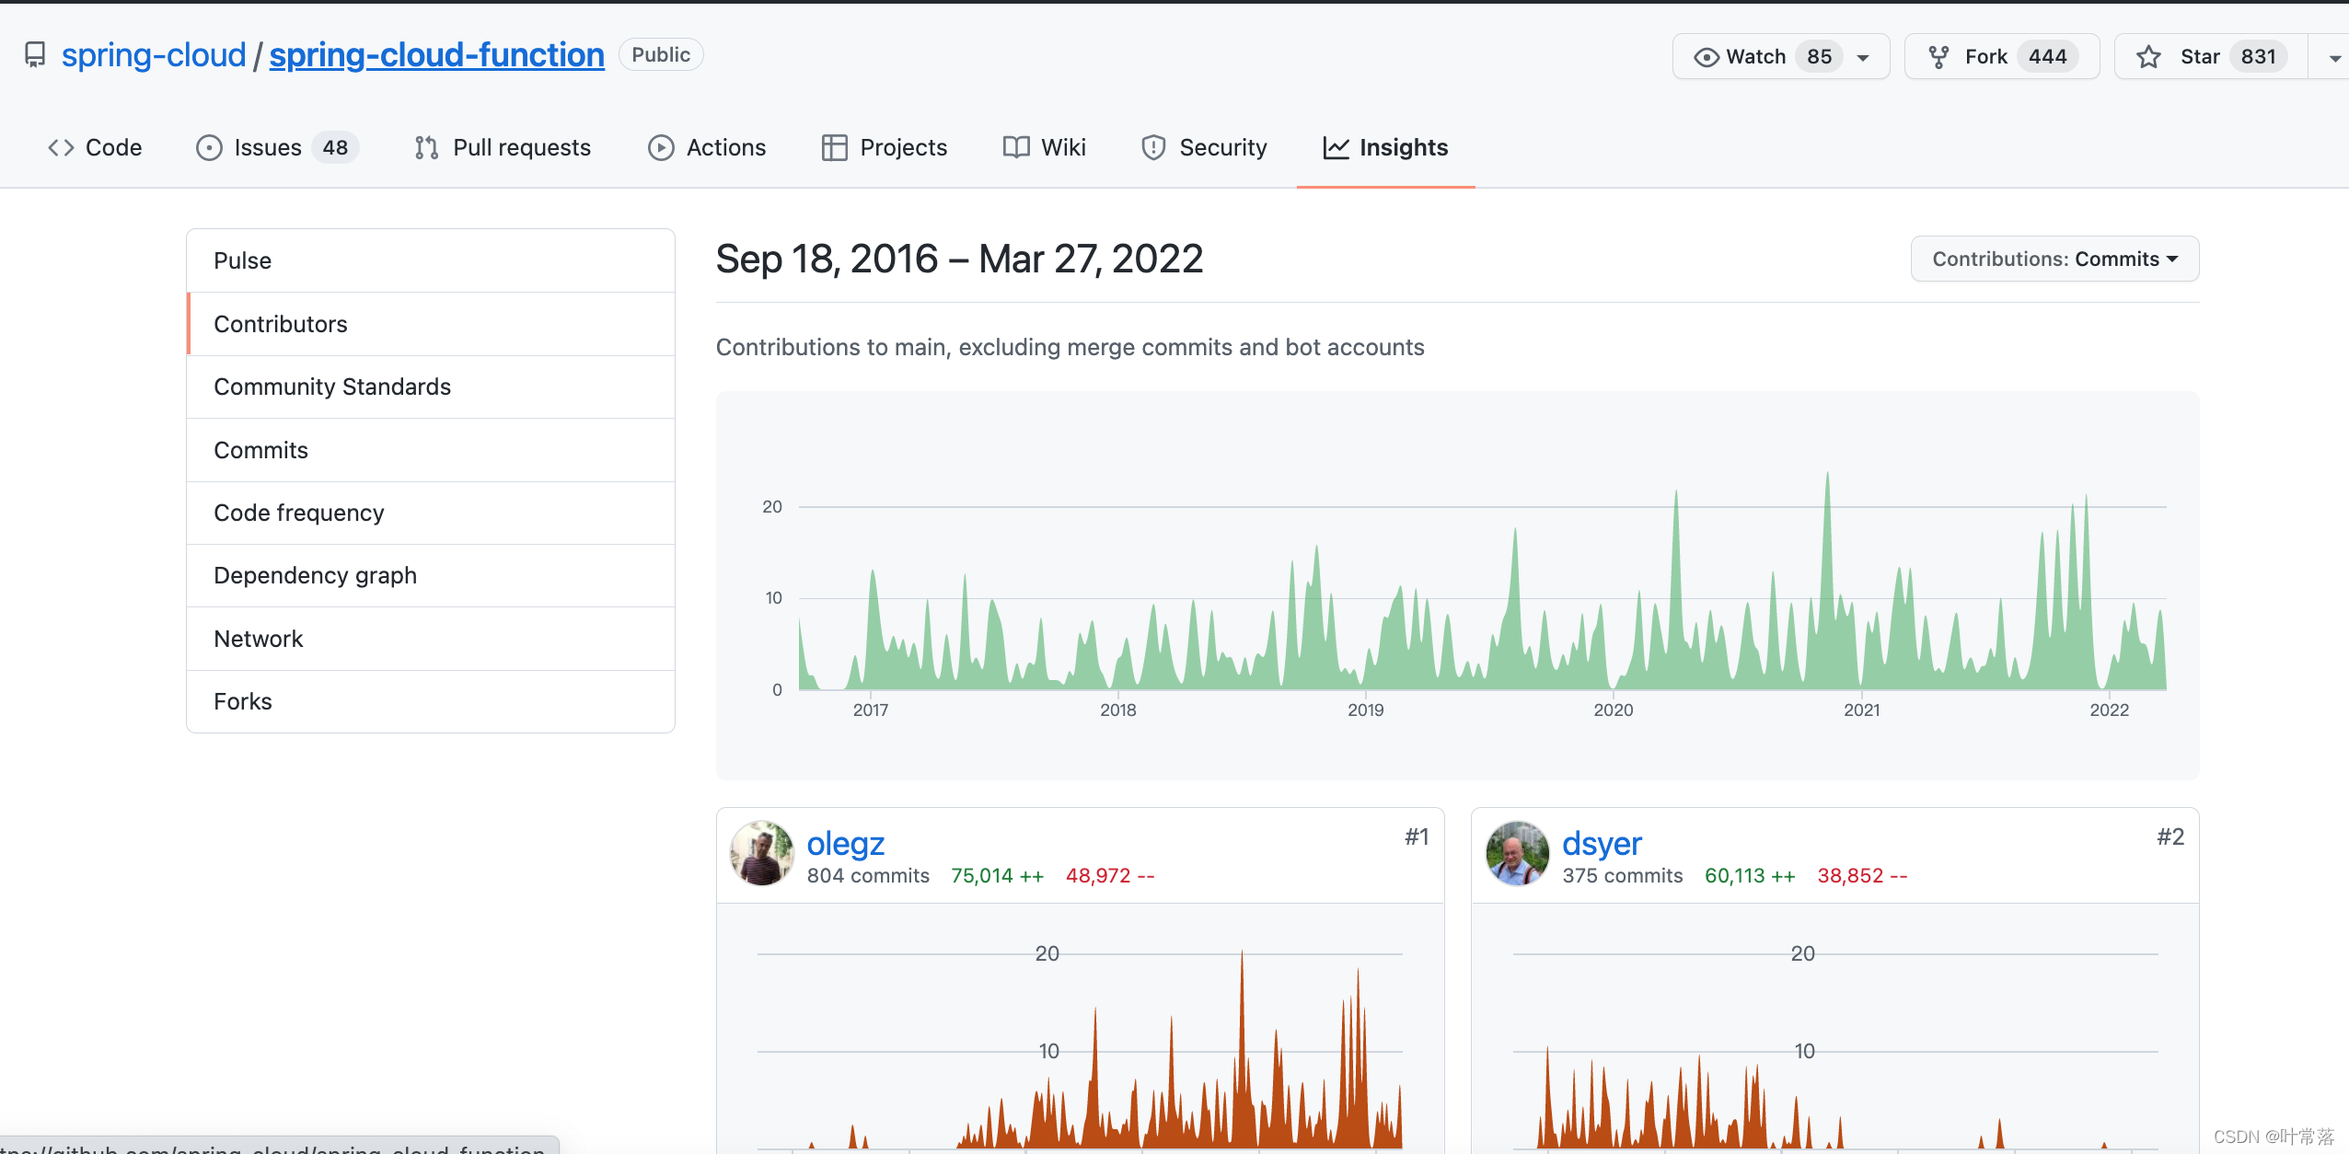The width and height of the screenshot is (2349, 1154).
Task: Click the Watch count 85
Action: pyautogui.click(x=1819, y=57)
